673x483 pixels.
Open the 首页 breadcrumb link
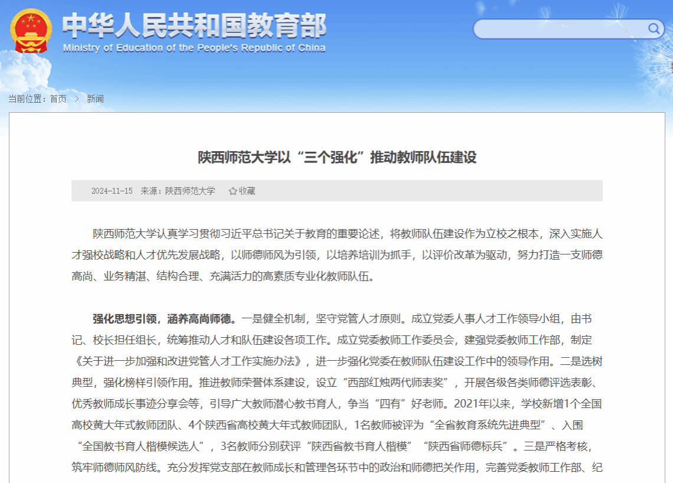coord(58,99)
